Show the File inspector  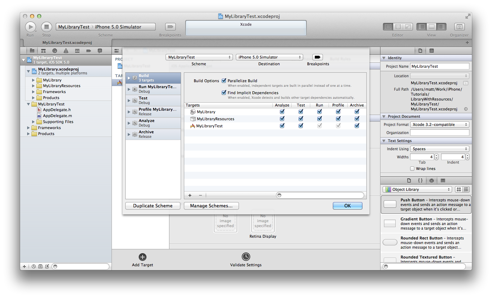tap(420, 51)
